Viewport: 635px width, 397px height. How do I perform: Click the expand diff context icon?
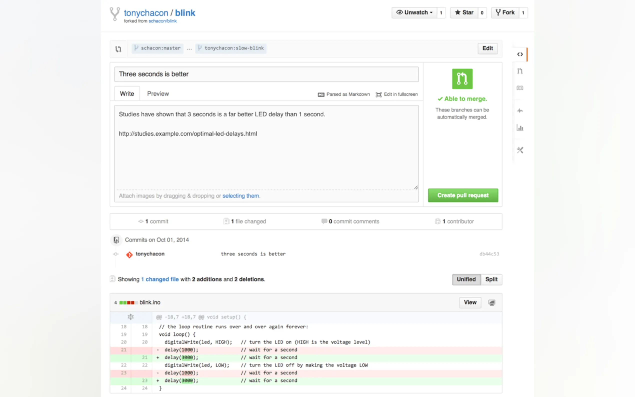pos(130,317)
